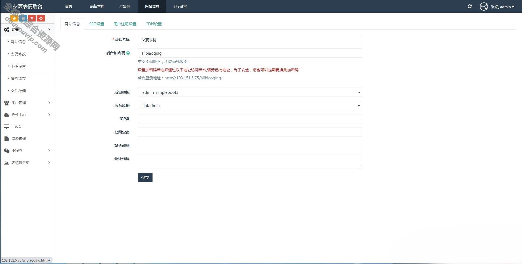This screenshot has width=522, height=264.
Task: Open 上传设置 in the top navigation
Action: pos(179,6)
